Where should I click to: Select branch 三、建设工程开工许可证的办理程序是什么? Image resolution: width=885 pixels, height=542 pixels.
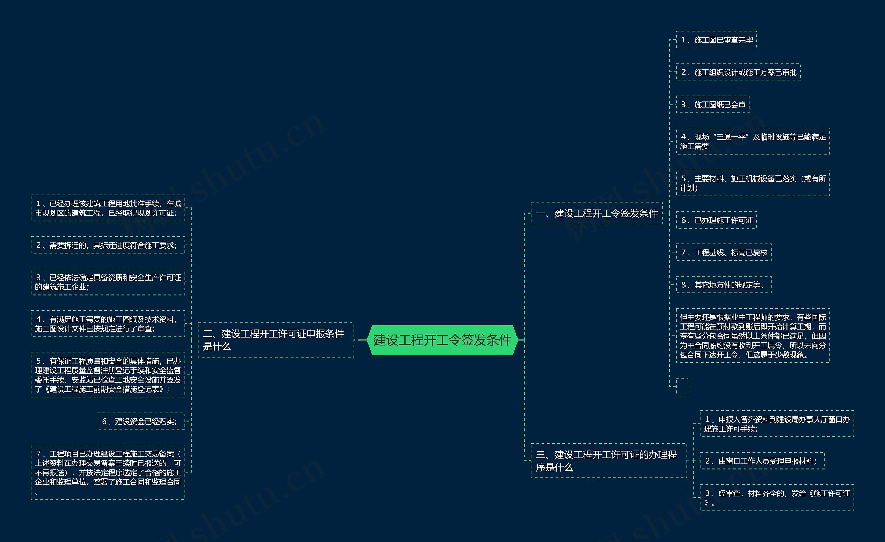tap(608, 461)
